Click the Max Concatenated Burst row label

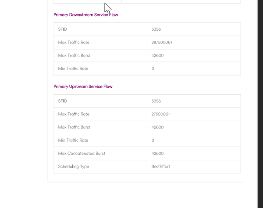(x=82, y=154)
